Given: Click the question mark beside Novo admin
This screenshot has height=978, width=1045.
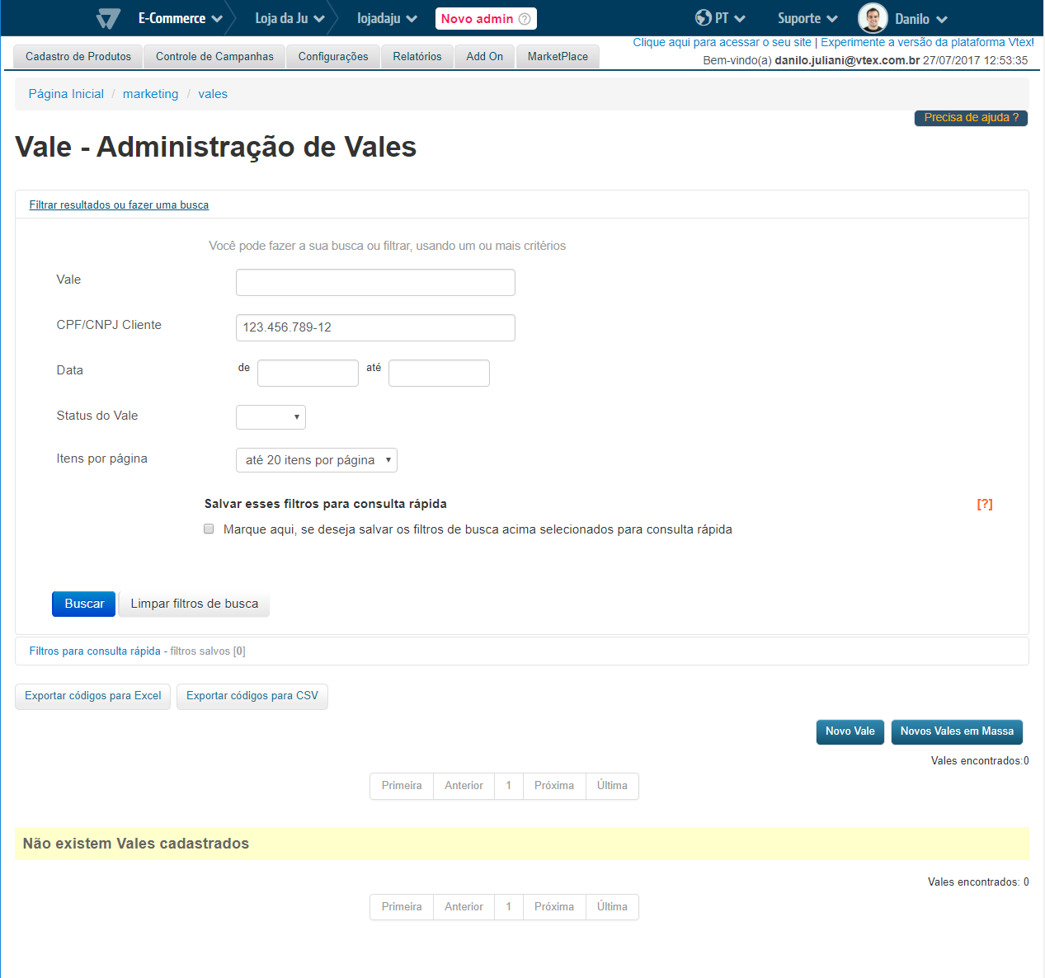Looking at the screenshot, I should coord(525,19).
